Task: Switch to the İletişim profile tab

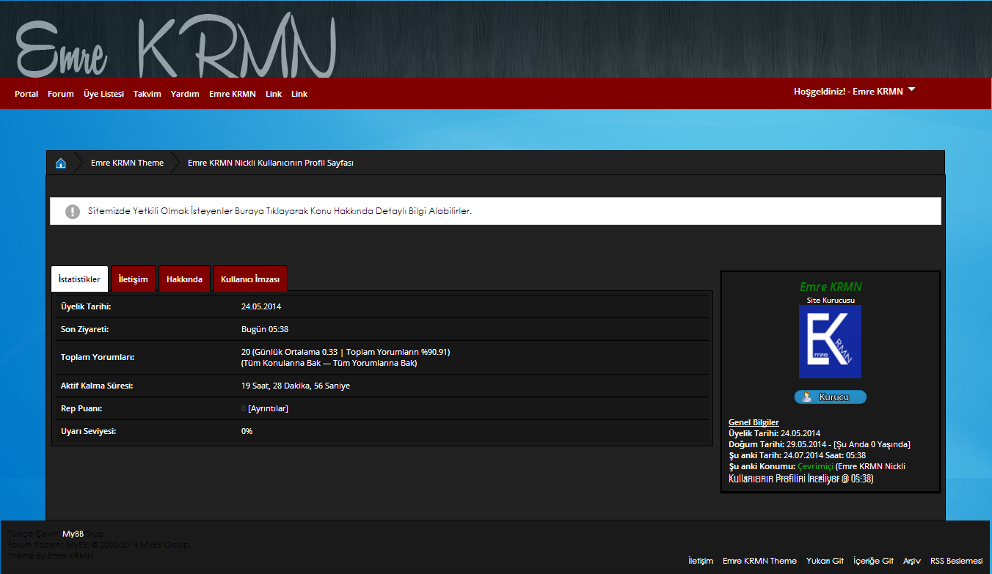Action: coord(134,279)
